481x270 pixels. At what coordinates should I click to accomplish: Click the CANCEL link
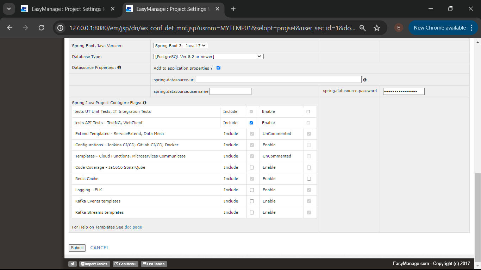point(100,248)
